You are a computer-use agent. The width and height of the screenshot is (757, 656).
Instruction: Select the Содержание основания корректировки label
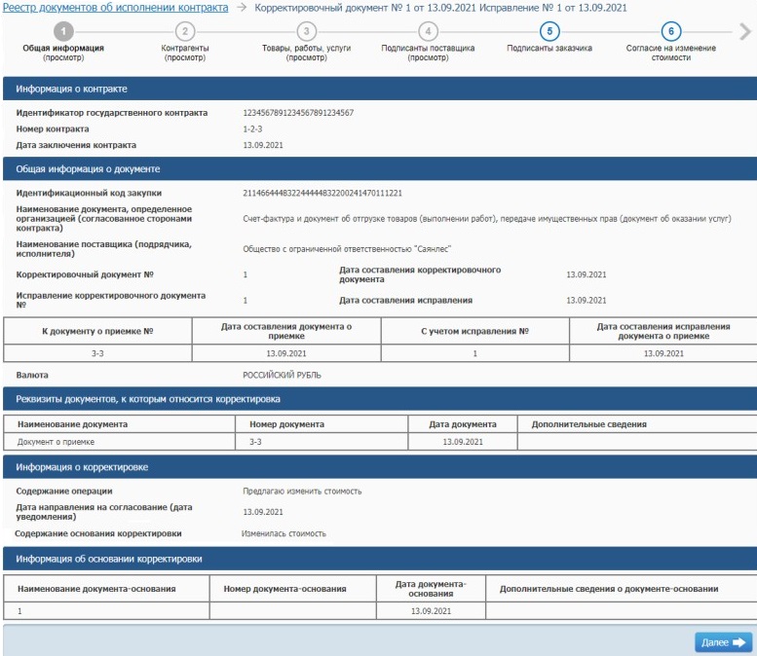tap(98, 533)
